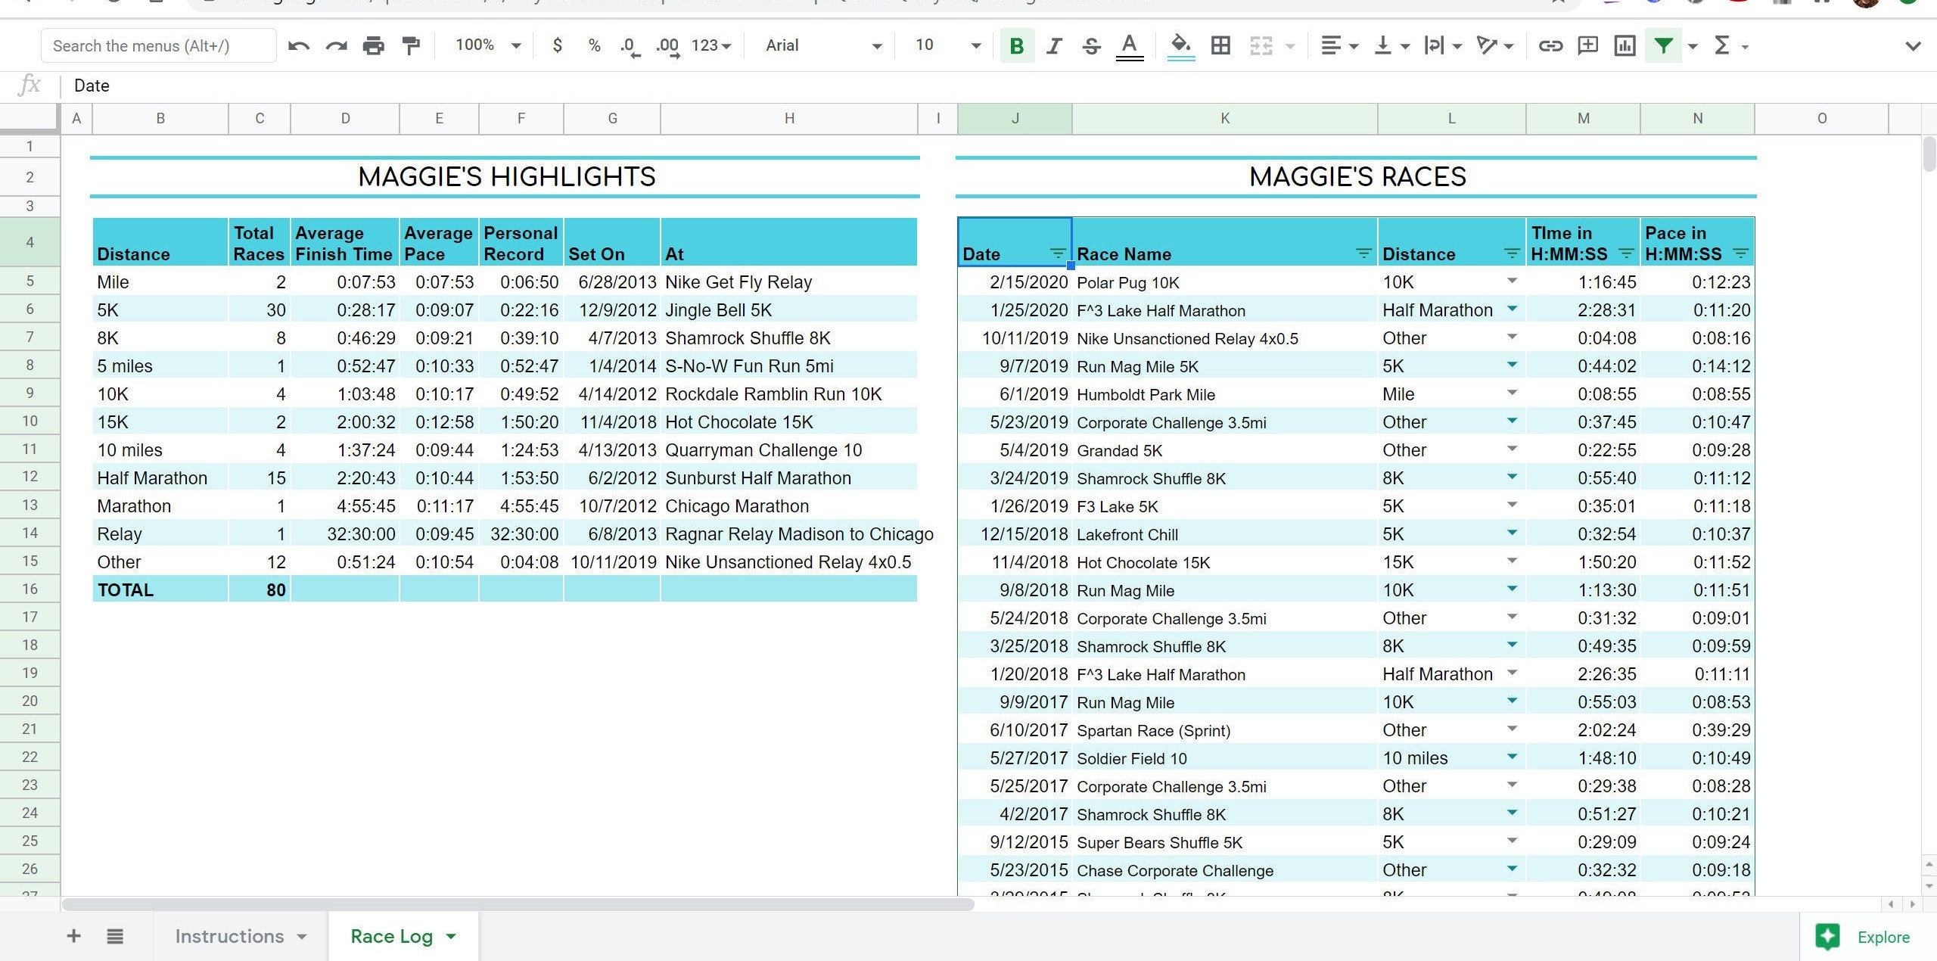Click the Search the menus field

(158, 45)
